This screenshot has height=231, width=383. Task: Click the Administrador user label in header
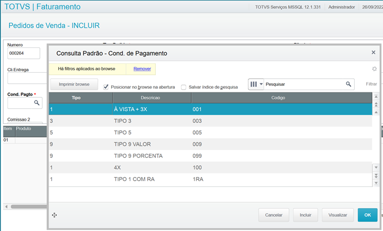(x=342, y=7)
